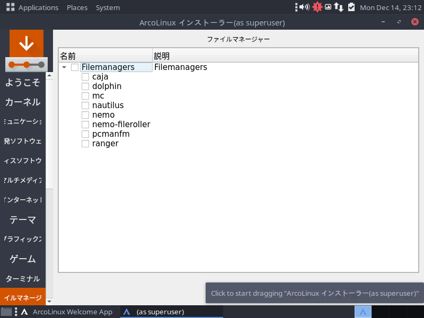The image size is (424, 318).
Task: Collapse the Filemanagers tree group
Action: (64, 67)
